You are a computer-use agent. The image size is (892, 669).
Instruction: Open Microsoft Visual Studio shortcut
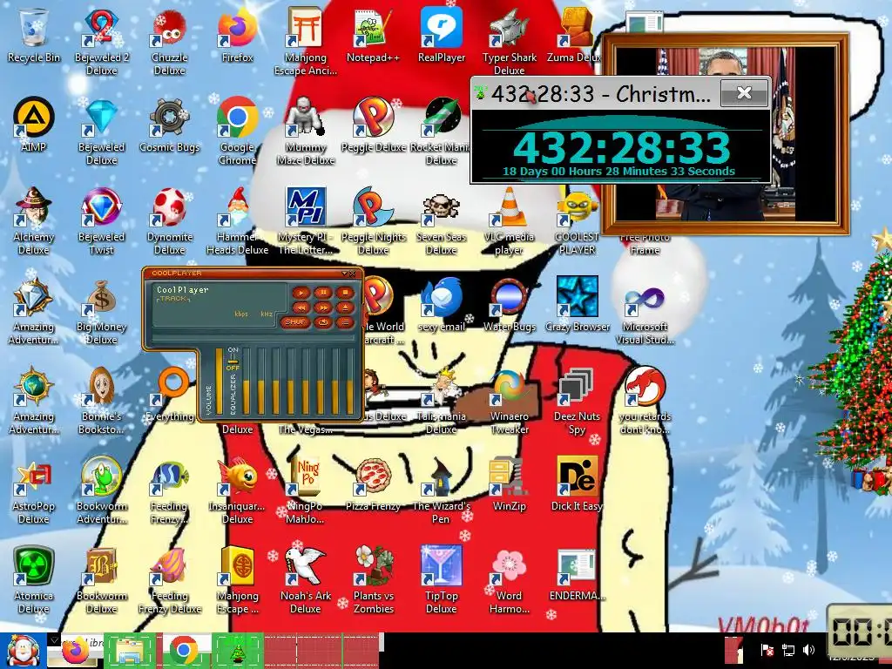tap(645, 311)
